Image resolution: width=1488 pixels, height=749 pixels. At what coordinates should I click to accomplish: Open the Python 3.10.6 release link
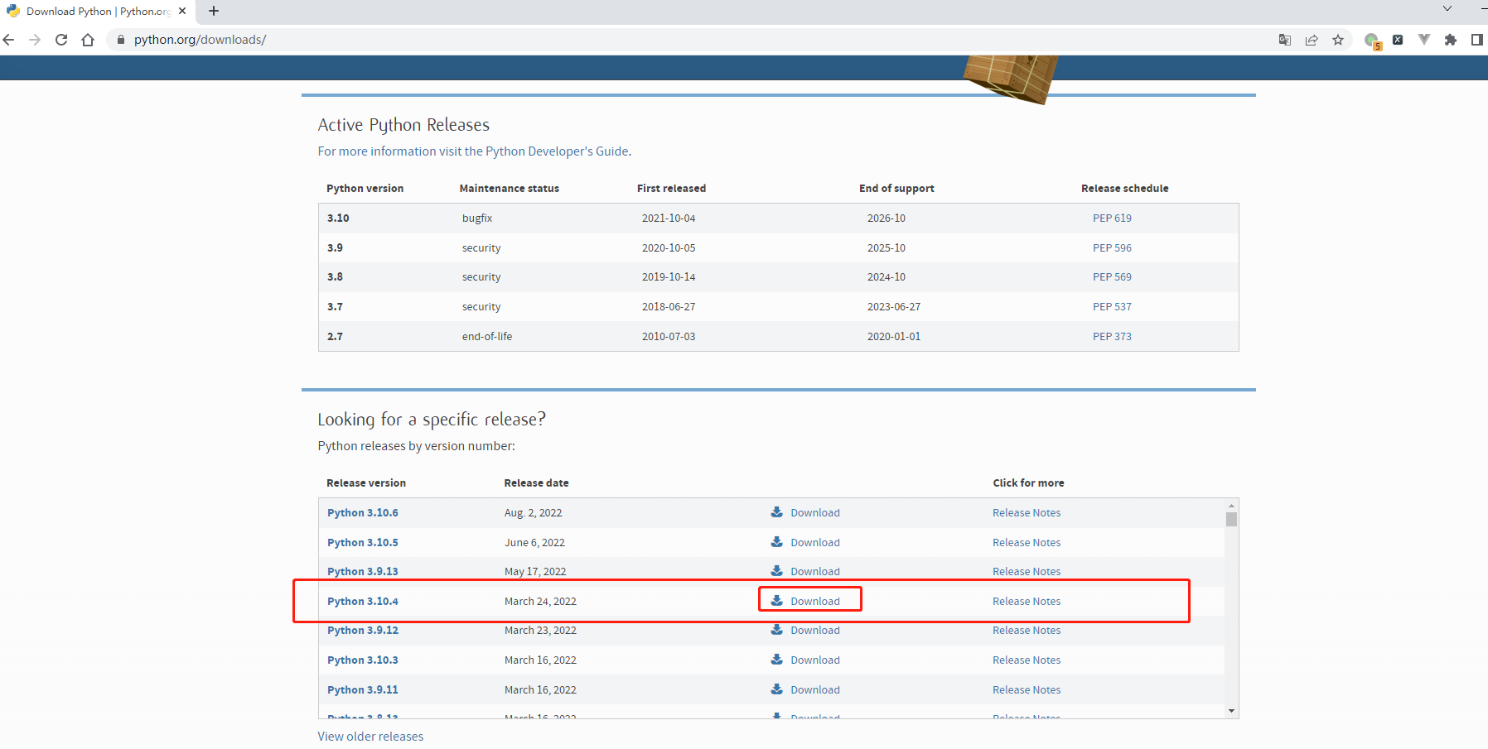[x=363, y=513]
